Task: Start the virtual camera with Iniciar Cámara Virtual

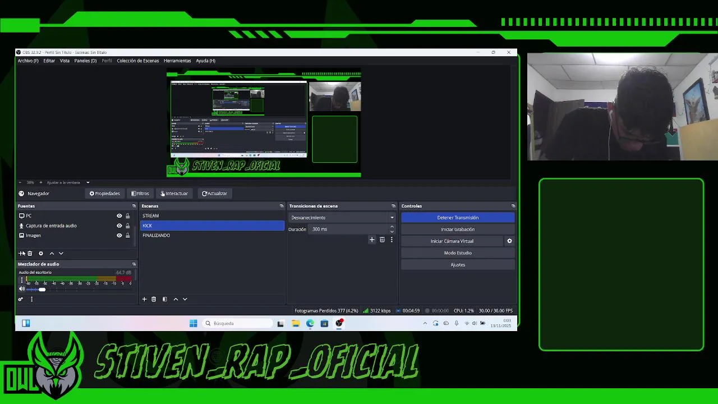Action: pos(452,241)
